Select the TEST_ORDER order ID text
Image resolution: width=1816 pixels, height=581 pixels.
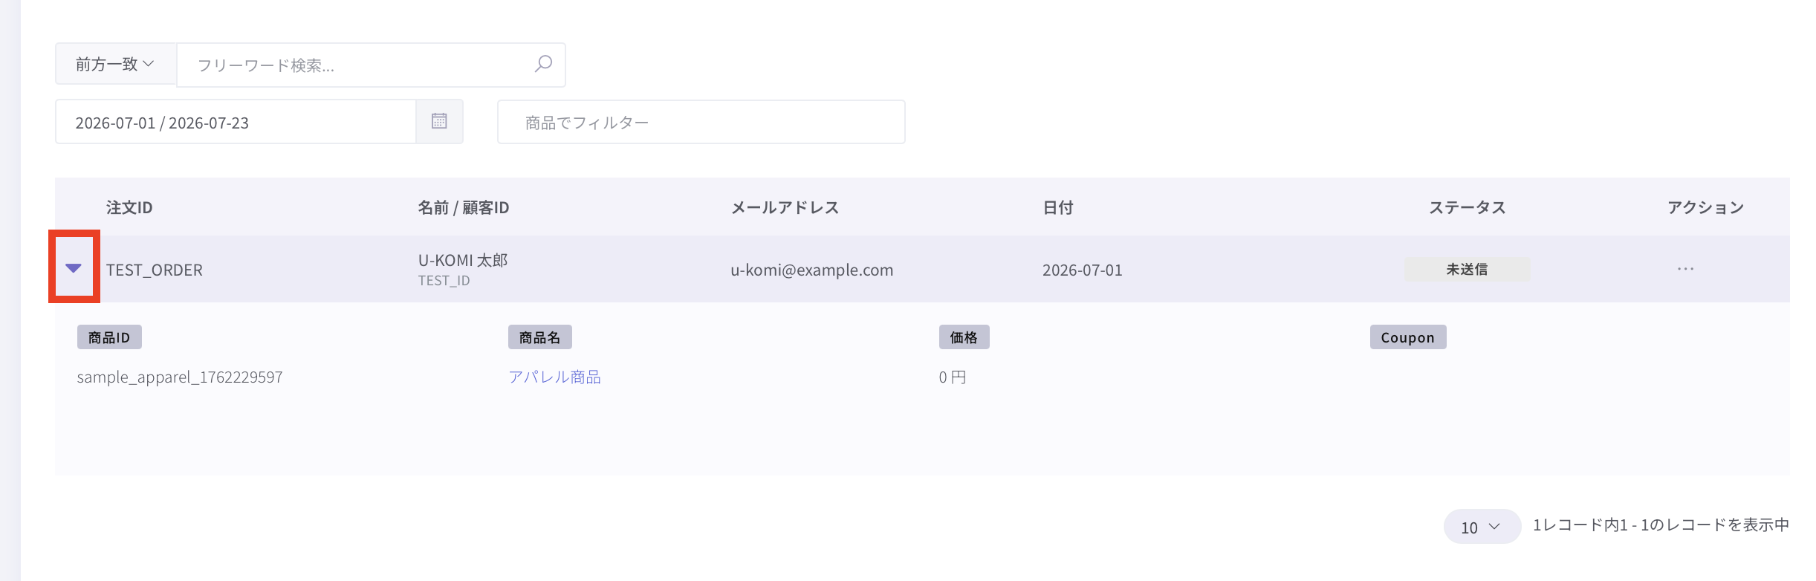155,270
